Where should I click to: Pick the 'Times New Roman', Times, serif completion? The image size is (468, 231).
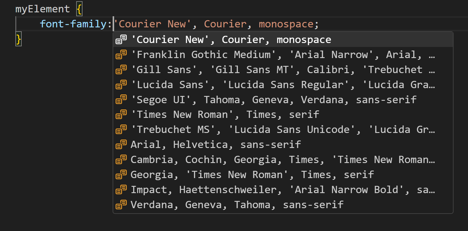pyautogui.click(x=283, y=115)
